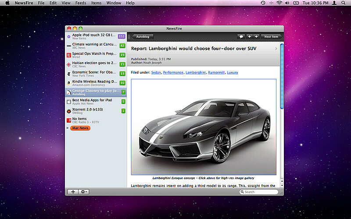This screenshot has height=219, width=351.
Task: Click the Lamborghini Estoque concept image
Action: (204, 127)
